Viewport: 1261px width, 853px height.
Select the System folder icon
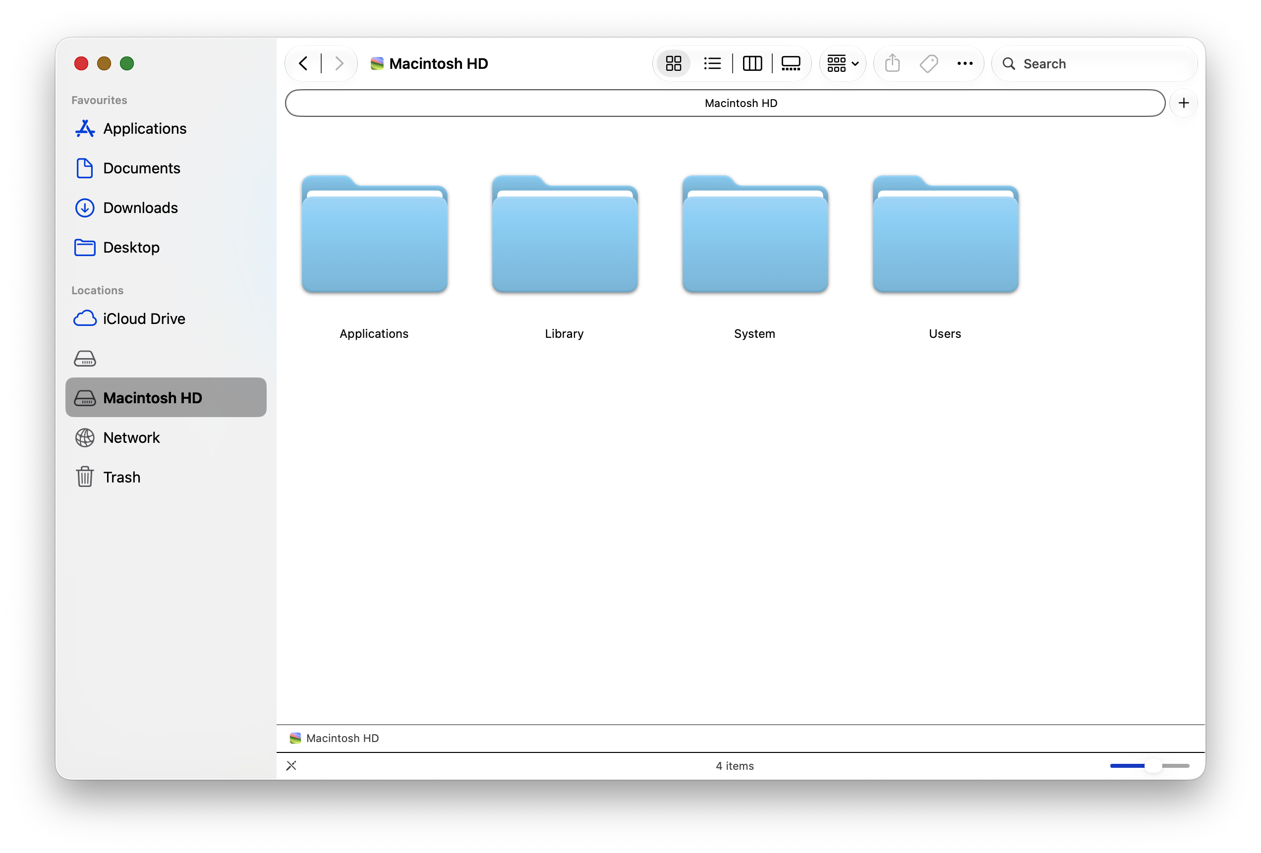coord(755,233)
